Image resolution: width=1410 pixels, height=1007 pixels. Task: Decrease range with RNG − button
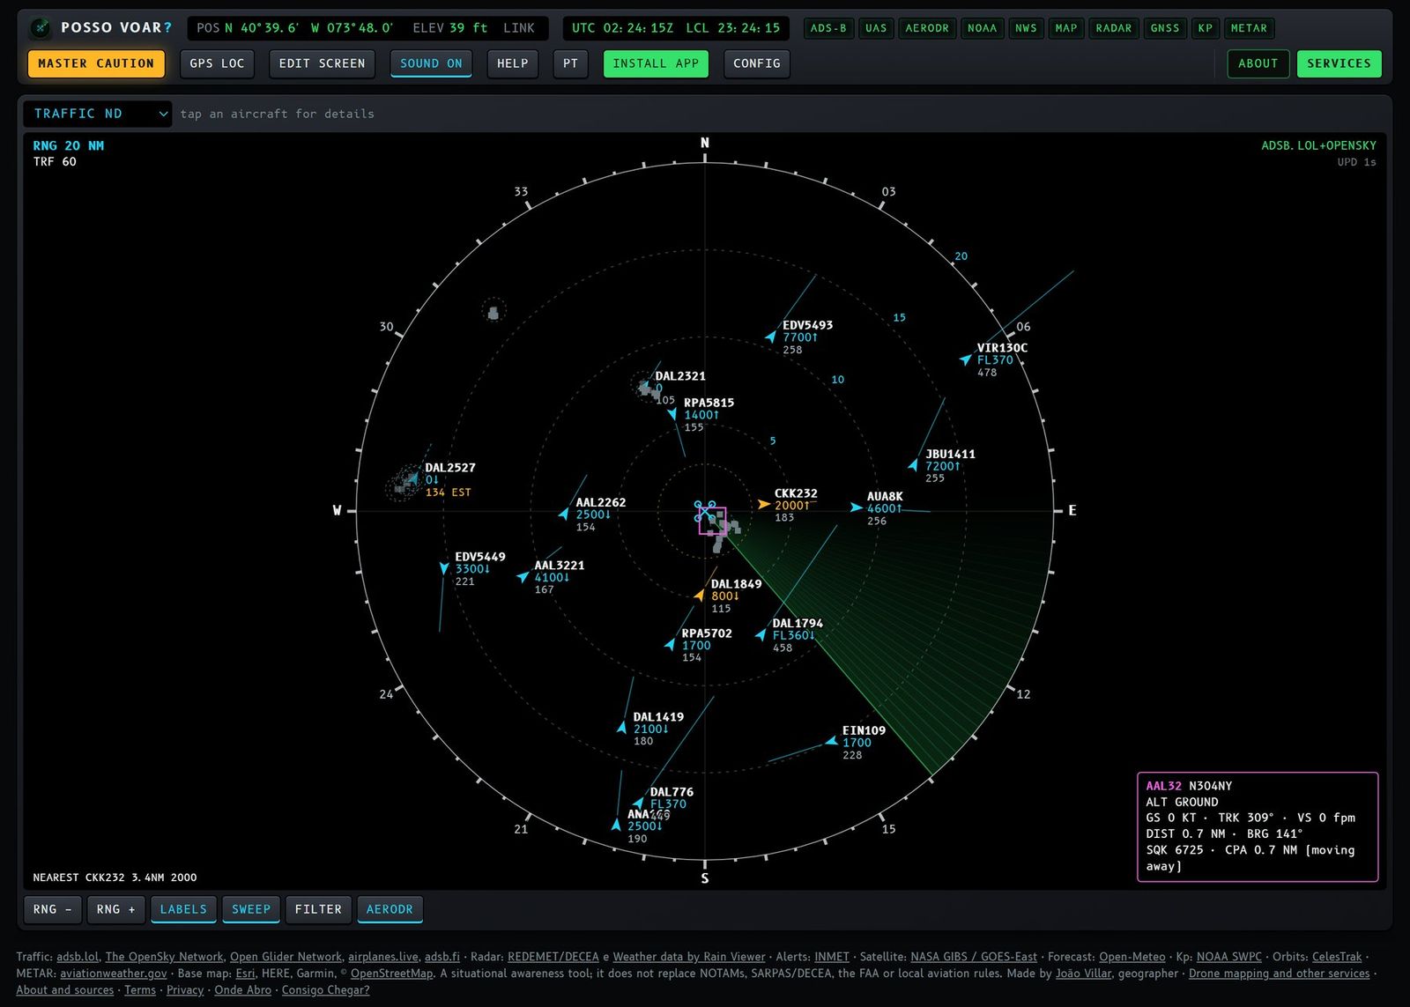(53, 909)
